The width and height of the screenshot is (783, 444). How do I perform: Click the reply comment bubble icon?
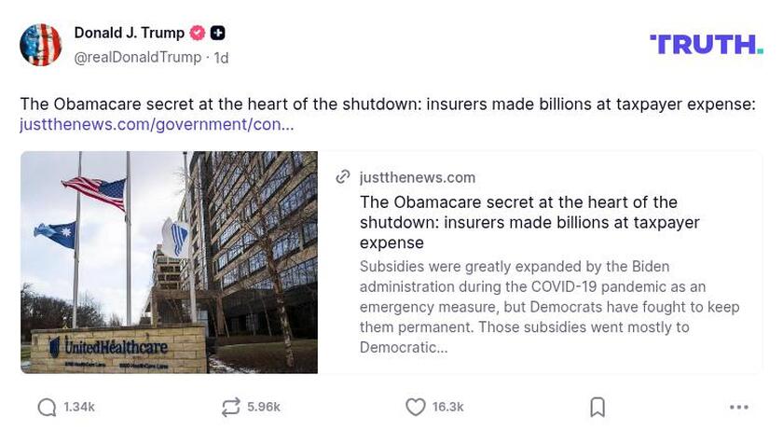coord(47,408)
